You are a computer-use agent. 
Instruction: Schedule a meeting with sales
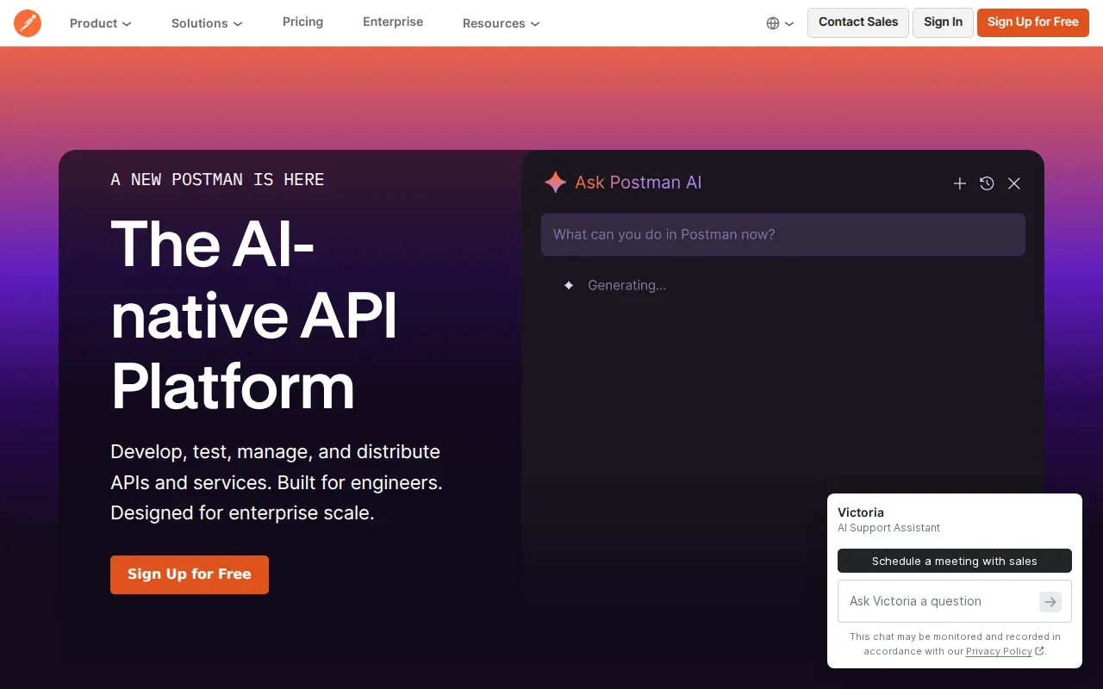pyautogui.click(x=955, y=561)
